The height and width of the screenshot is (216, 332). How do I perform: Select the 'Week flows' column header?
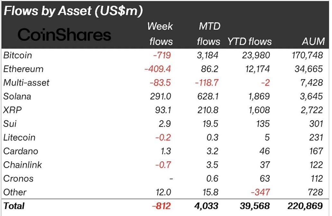point(160,34)
